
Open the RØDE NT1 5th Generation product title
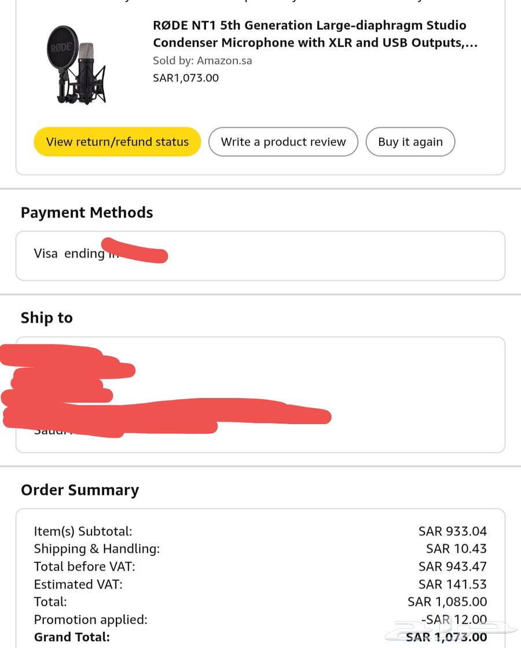click(x=315, y=34)
